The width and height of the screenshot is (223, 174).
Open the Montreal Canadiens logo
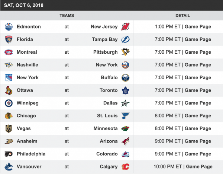pos(9,52)
